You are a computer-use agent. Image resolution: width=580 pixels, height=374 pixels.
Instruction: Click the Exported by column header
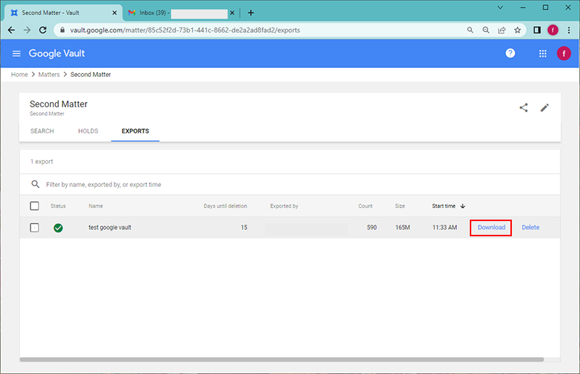[x=284, y=206]
